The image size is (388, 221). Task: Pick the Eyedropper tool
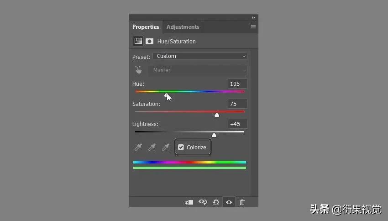(x=138, y=147)
